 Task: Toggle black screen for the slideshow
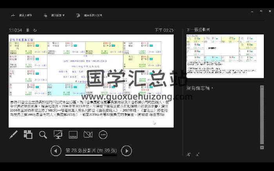pyautogui.click(x=58, y=135)
